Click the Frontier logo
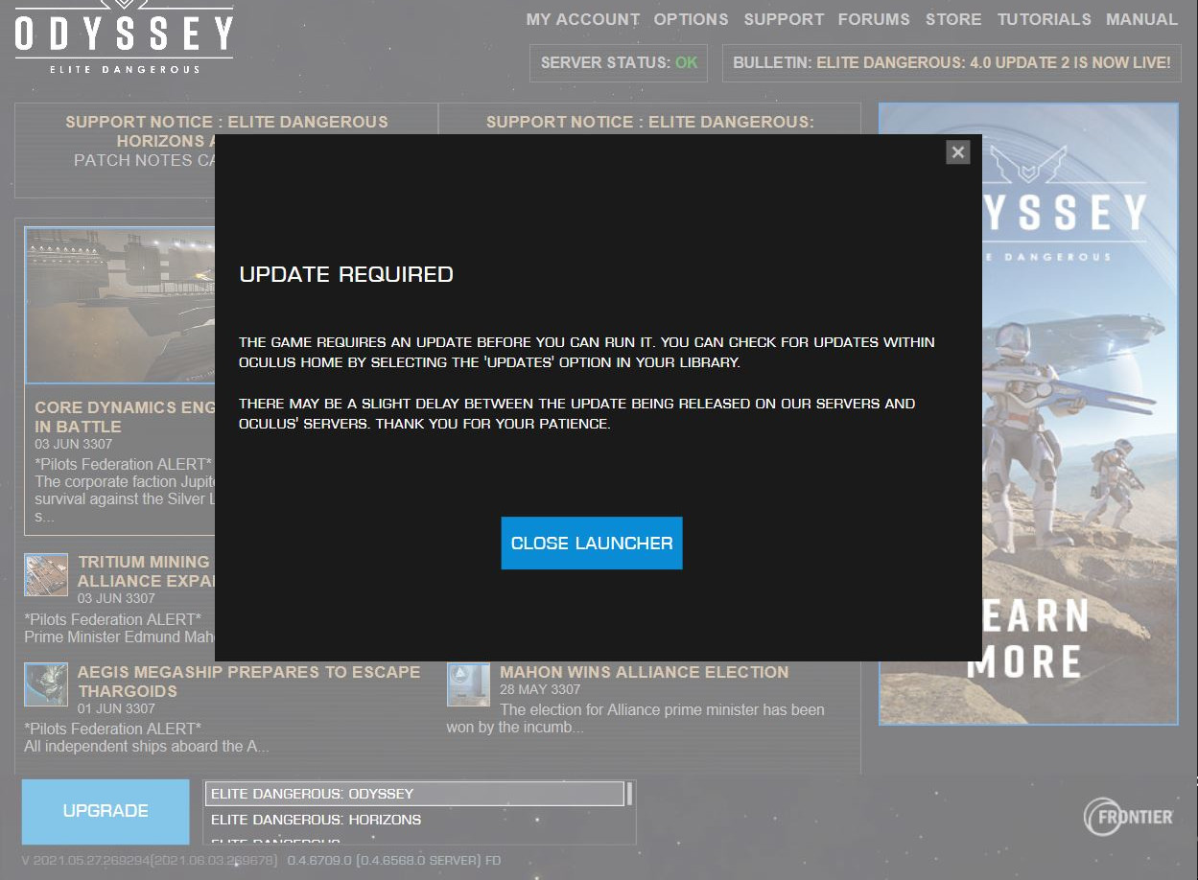 tap(1129, 817)
